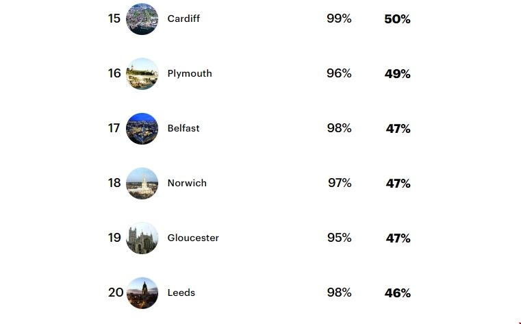Click the Belfast night skyline thumbnail
Image resolution: width=521 pixels, height=324 pixels.
(x=142, y=129)
